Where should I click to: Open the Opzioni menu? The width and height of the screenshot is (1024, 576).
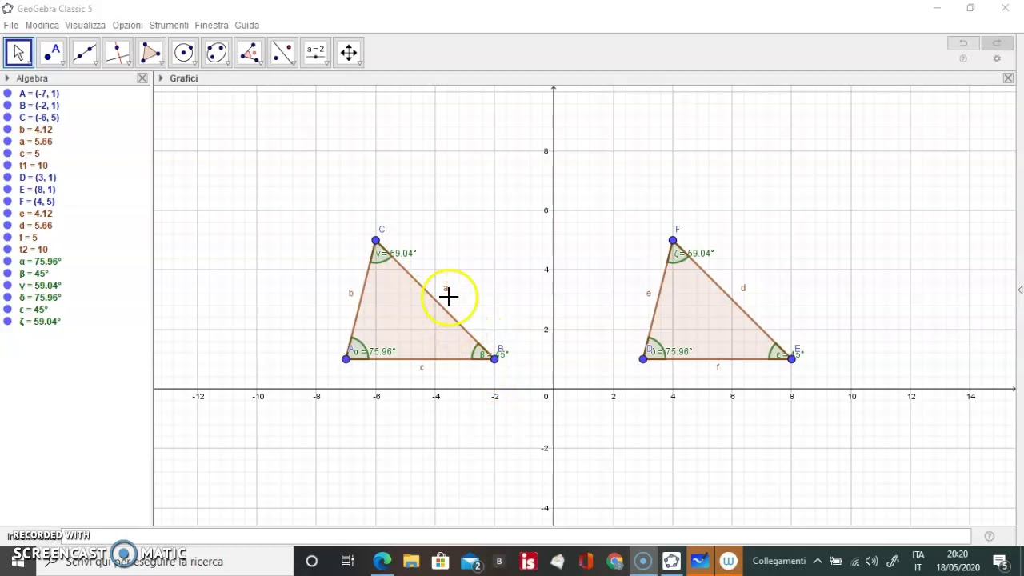[127, 26]
